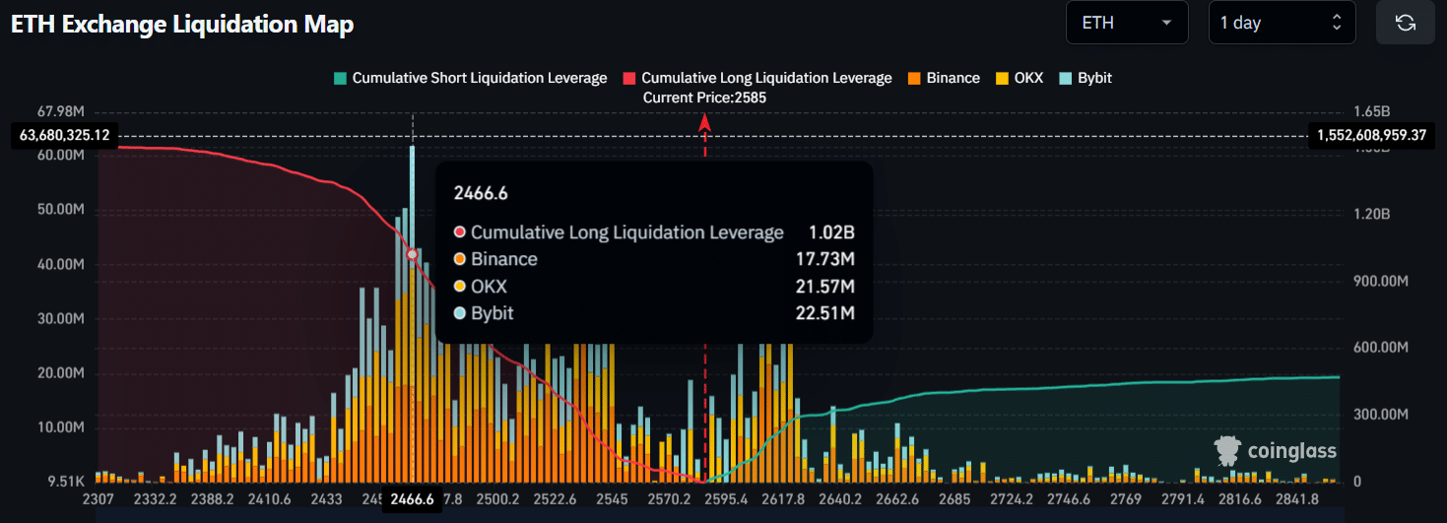Click the light-blue Bybit legend swatch

click(x=1065, y=78)
